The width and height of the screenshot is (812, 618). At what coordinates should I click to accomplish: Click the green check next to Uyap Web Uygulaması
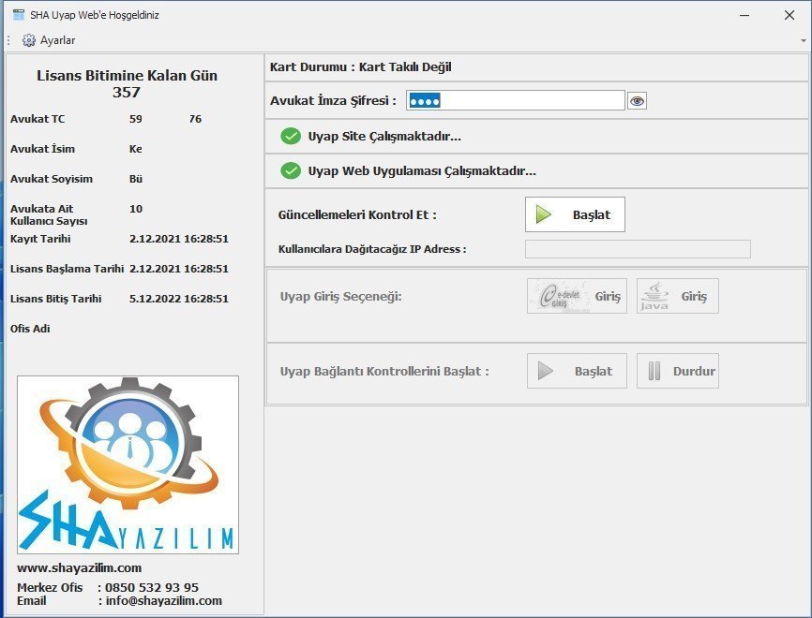tap(291, 171)
